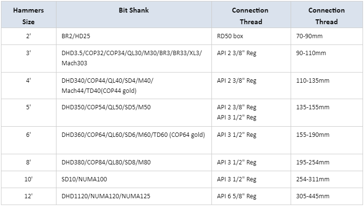The height and width of the screenshot is (206, 364).
Task: Click the last Connection Thread header
Action: (326, 16)
